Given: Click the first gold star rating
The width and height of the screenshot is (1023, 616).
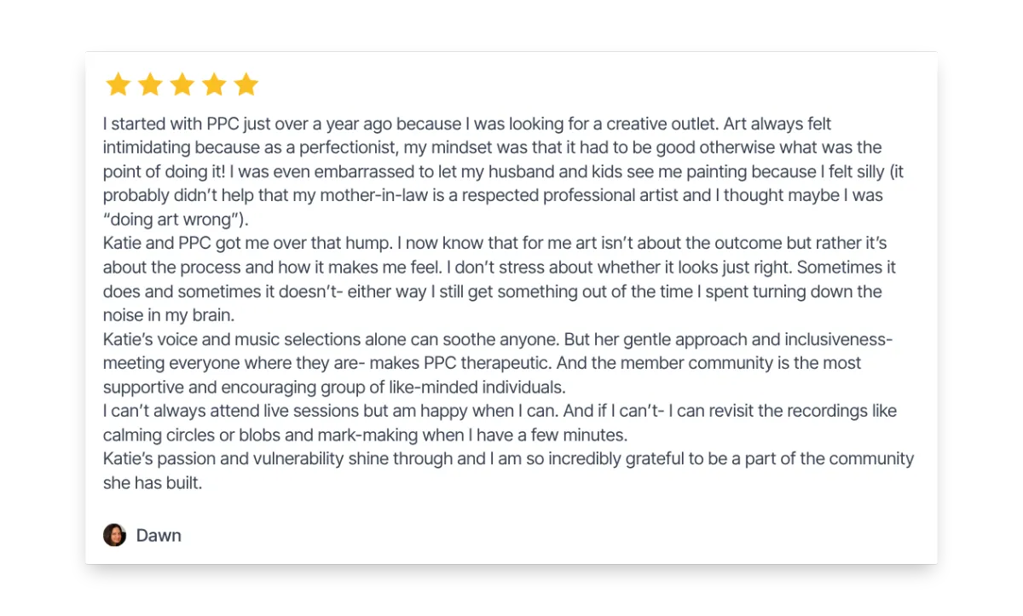Looking at the screenshot, I should [x=118, y=84].
